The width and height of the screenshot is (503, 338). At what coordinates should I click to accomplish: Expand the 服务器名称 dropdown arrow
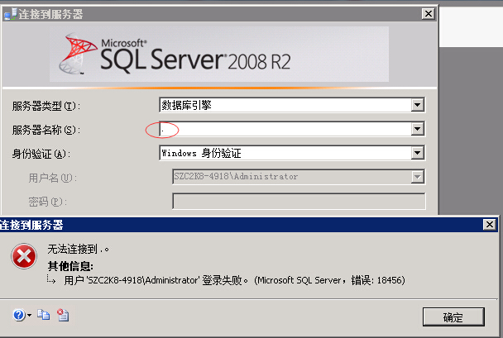click(418, 129)
